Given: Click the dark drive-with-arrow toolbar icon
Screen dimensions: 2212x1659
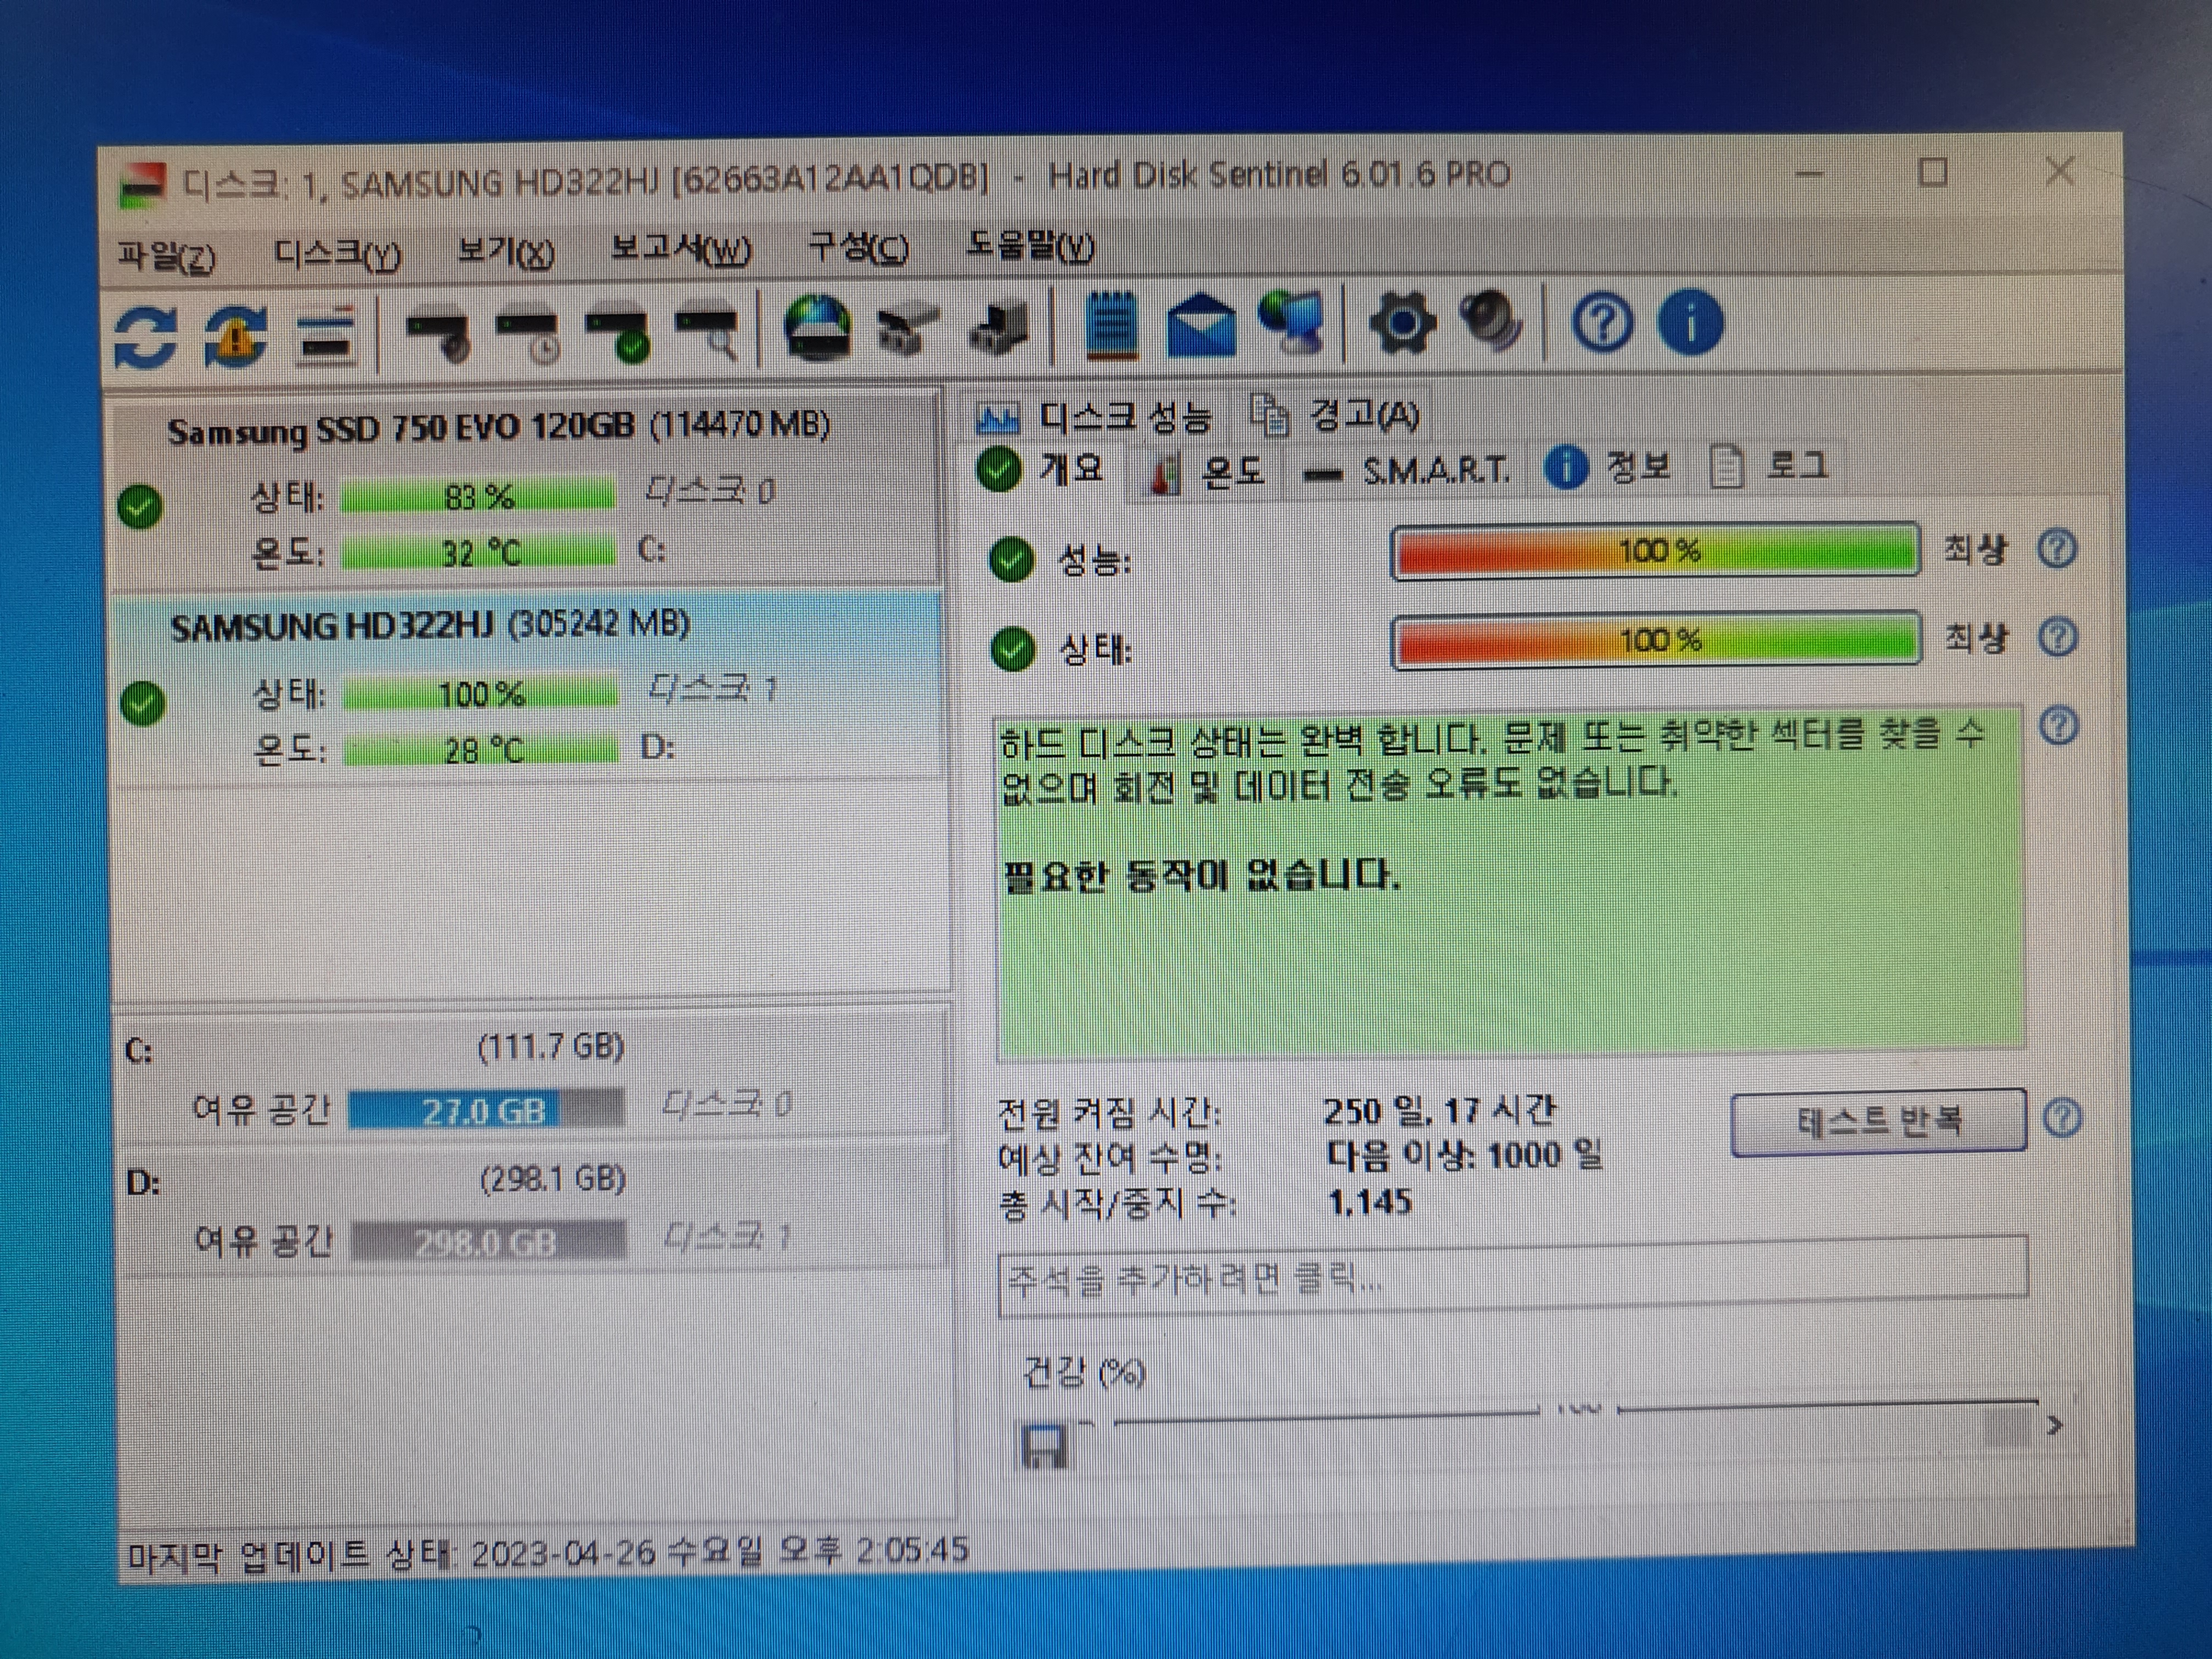Looking at the screenshot, I should pos(999,328).
